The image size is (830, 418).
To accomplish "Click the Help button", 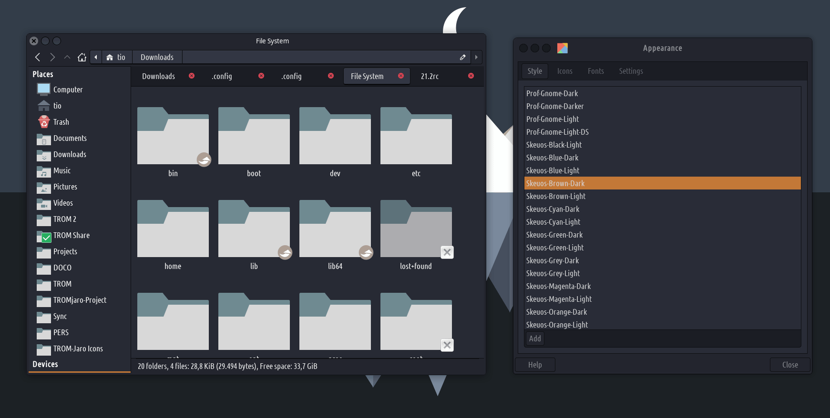I will (535, 365).
